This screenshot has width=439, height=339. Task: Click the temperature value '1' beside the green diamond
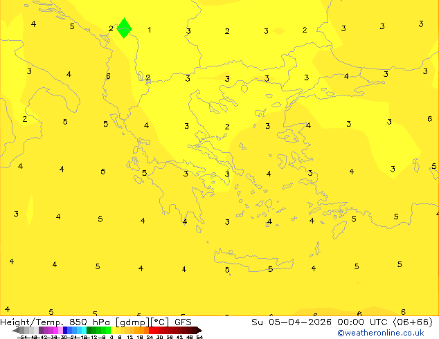click(x=150, y=30)
